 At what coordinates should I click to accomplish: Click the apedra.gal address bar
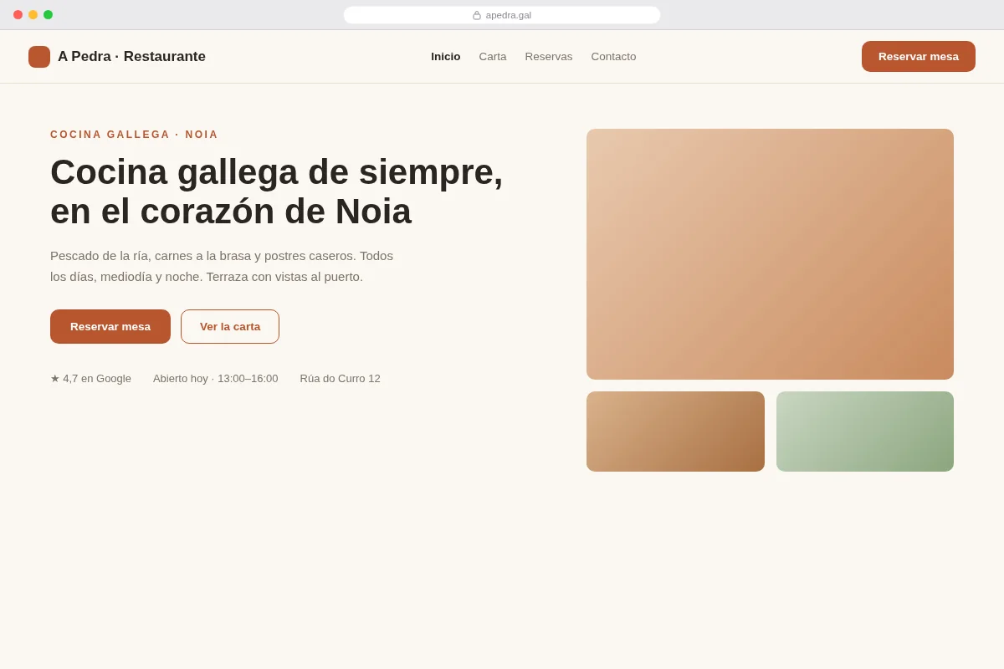tap(502, 15)
